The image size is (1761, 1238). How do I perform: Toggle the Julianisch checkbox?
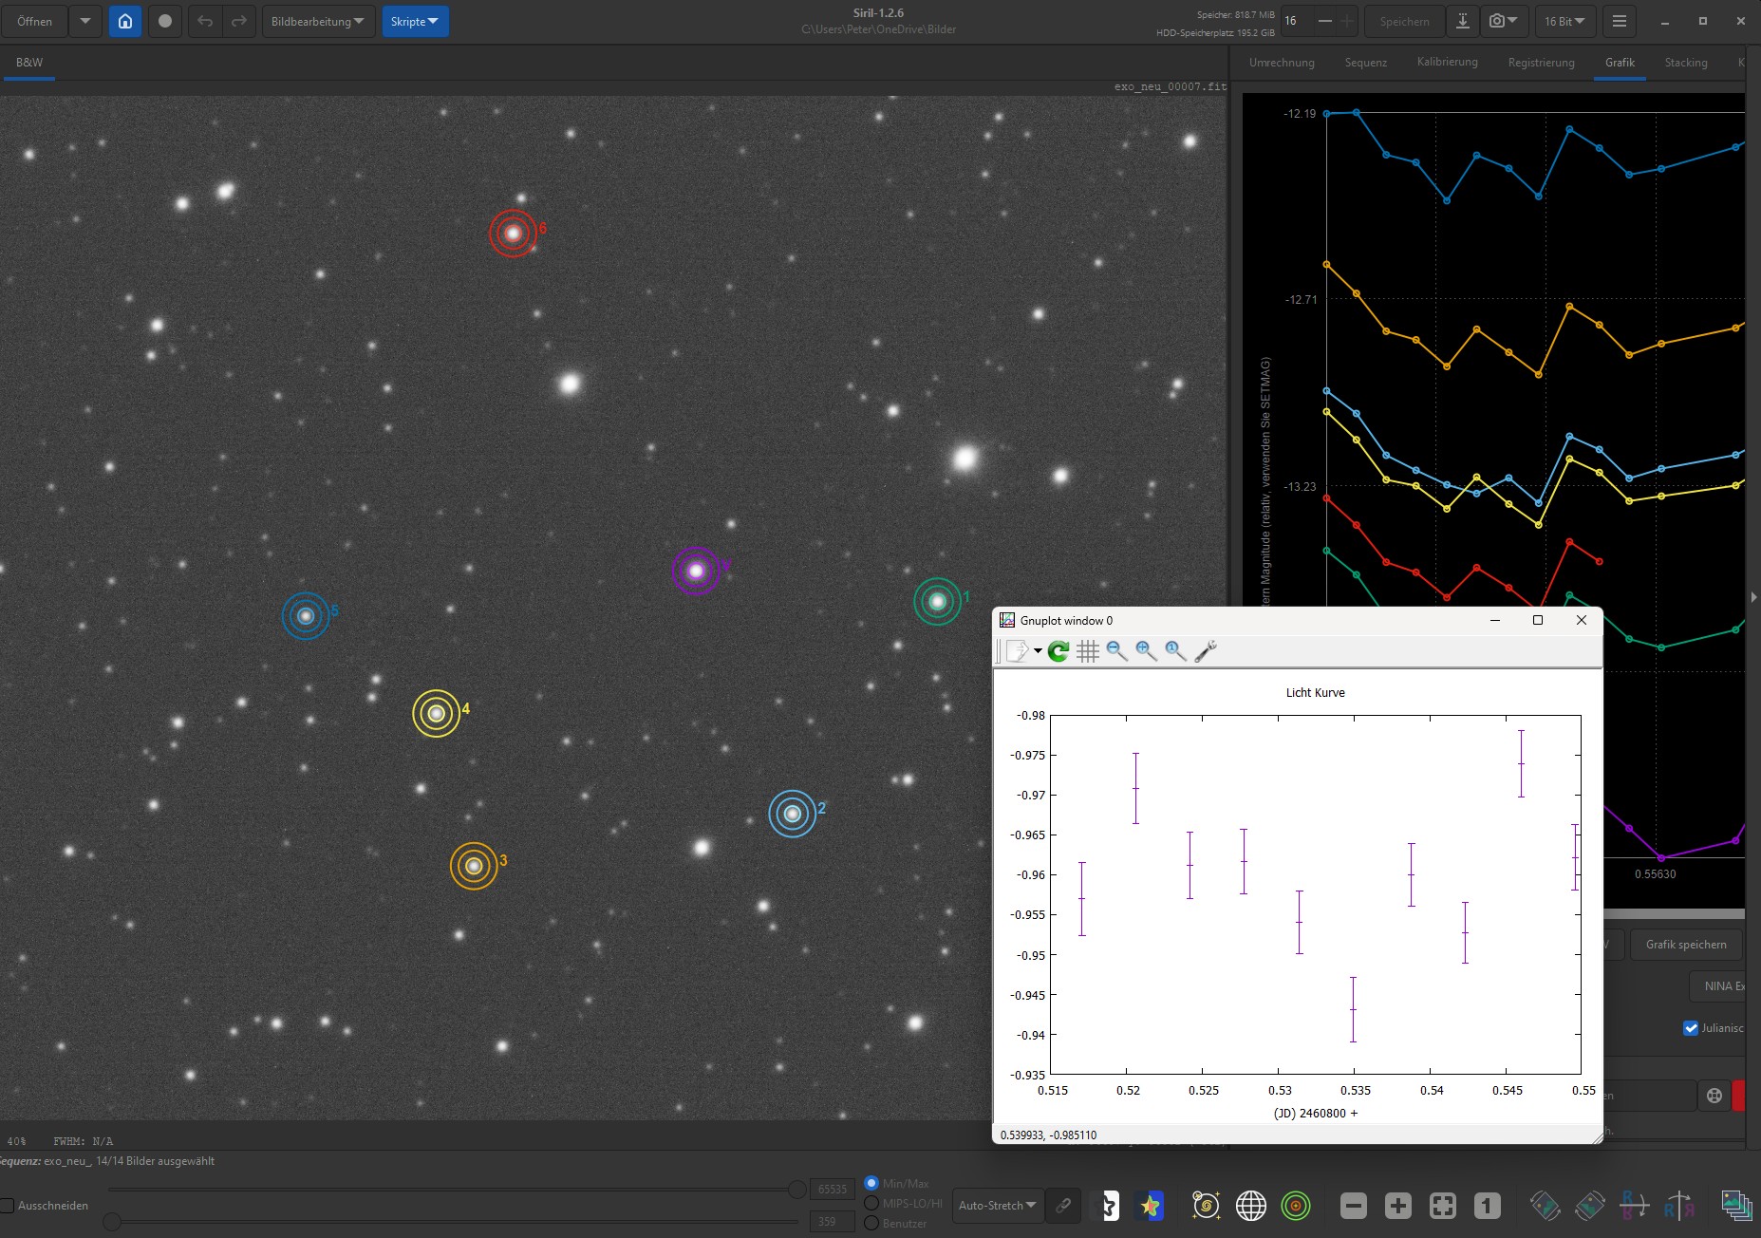[1691, 1027]
